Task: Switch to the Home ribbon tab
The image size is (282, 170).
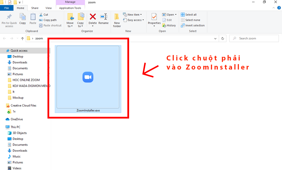Action: point(21,8)
